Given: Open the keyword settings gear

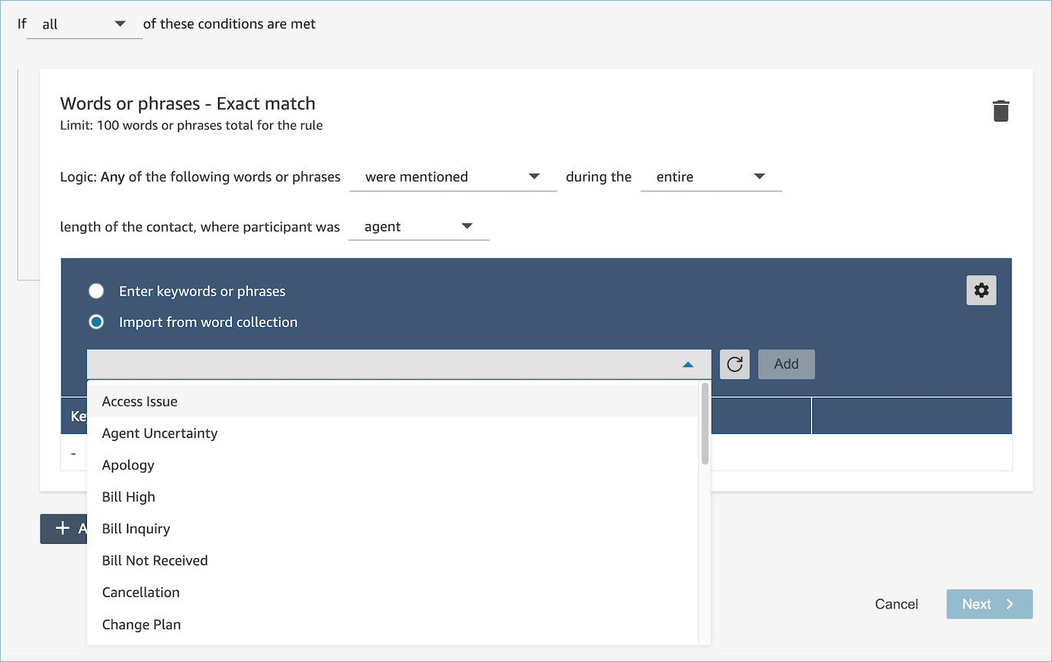Looking at the screenshot, I should tap(981, 290).
